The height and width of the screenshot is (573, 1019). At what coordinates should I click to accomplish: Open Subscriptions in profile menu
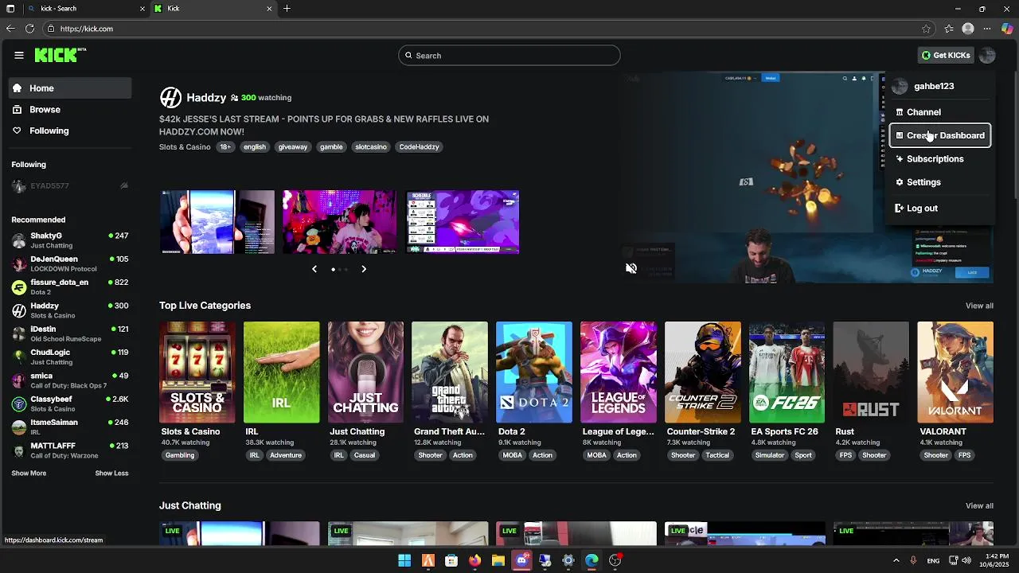[x=939, y=159]
